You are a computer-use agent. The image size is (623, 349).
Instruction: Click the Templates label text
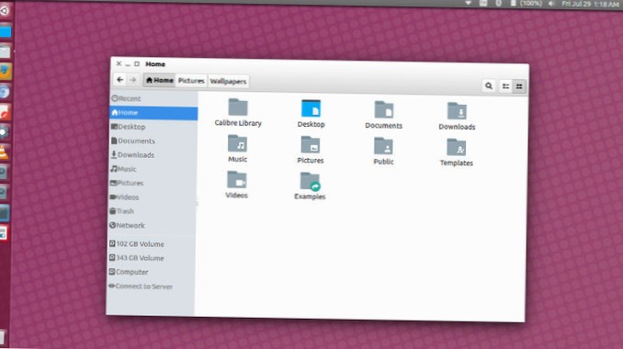(x=456, y=163)
